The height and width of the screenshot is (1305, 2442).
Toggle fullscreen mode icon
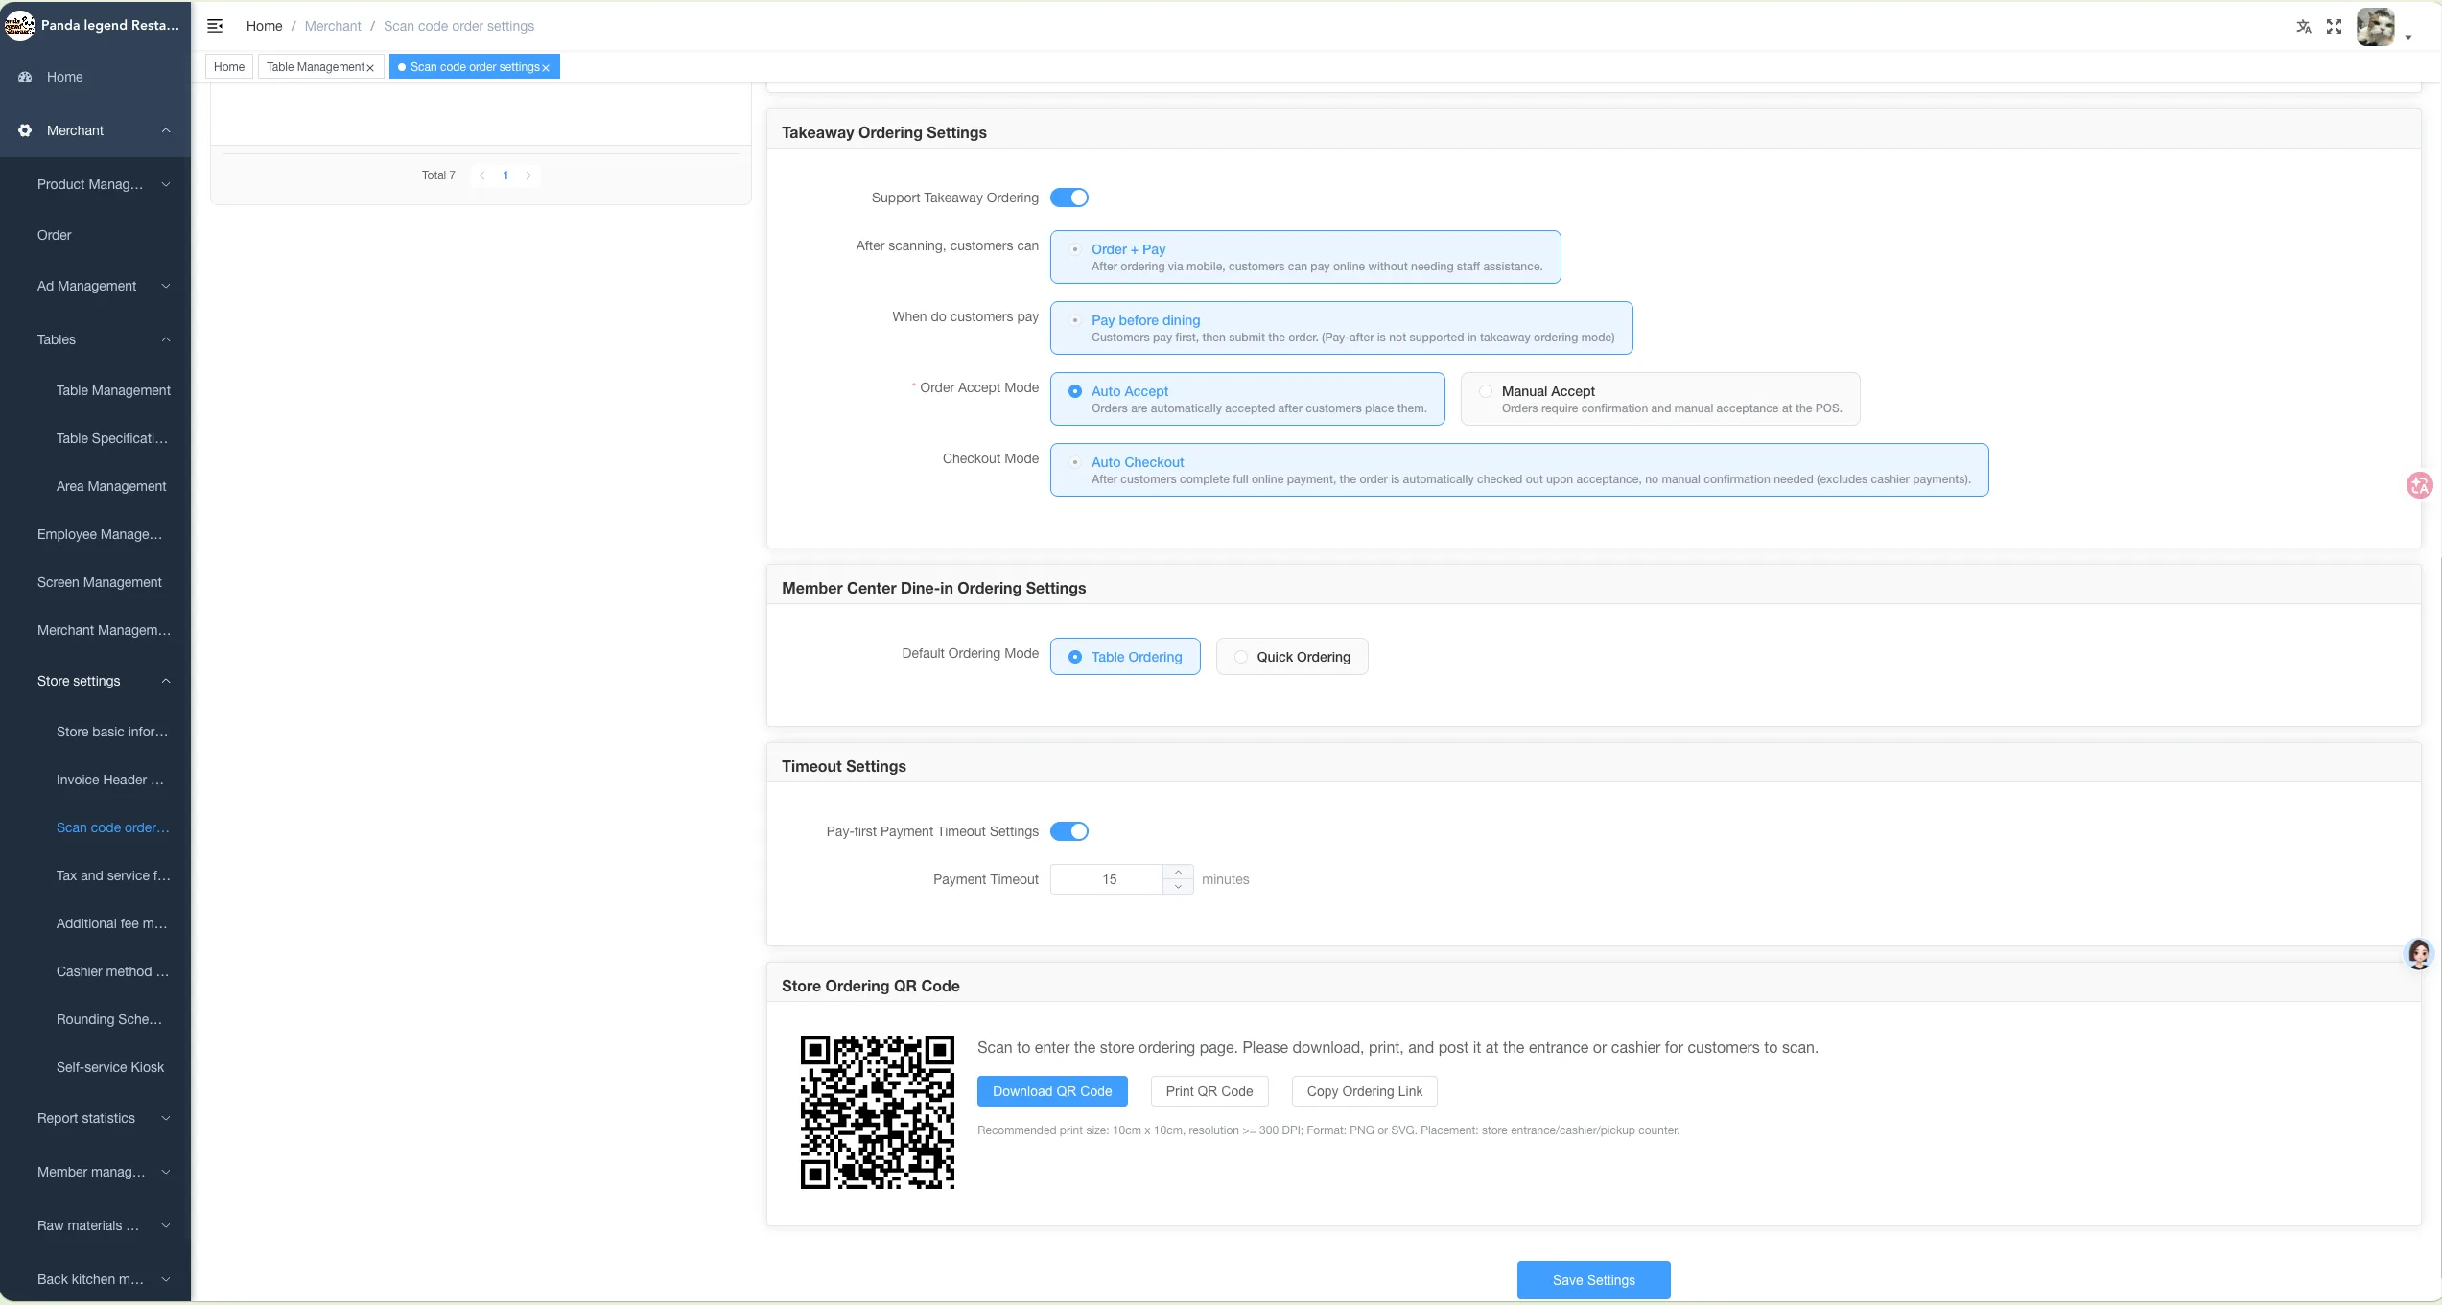(x=2334, y=27)
